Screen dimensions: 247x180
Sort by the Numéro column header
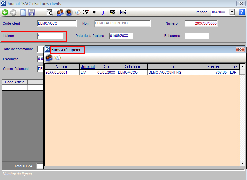[62, 67]
